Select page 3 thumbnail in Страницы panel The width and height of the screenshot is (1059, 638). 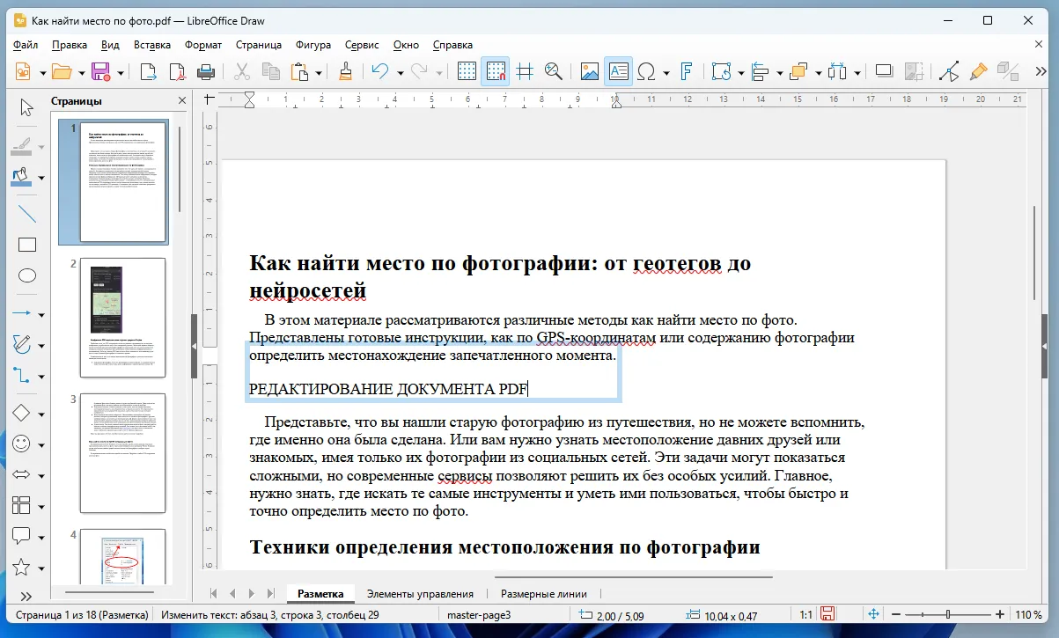coord(121,452)
